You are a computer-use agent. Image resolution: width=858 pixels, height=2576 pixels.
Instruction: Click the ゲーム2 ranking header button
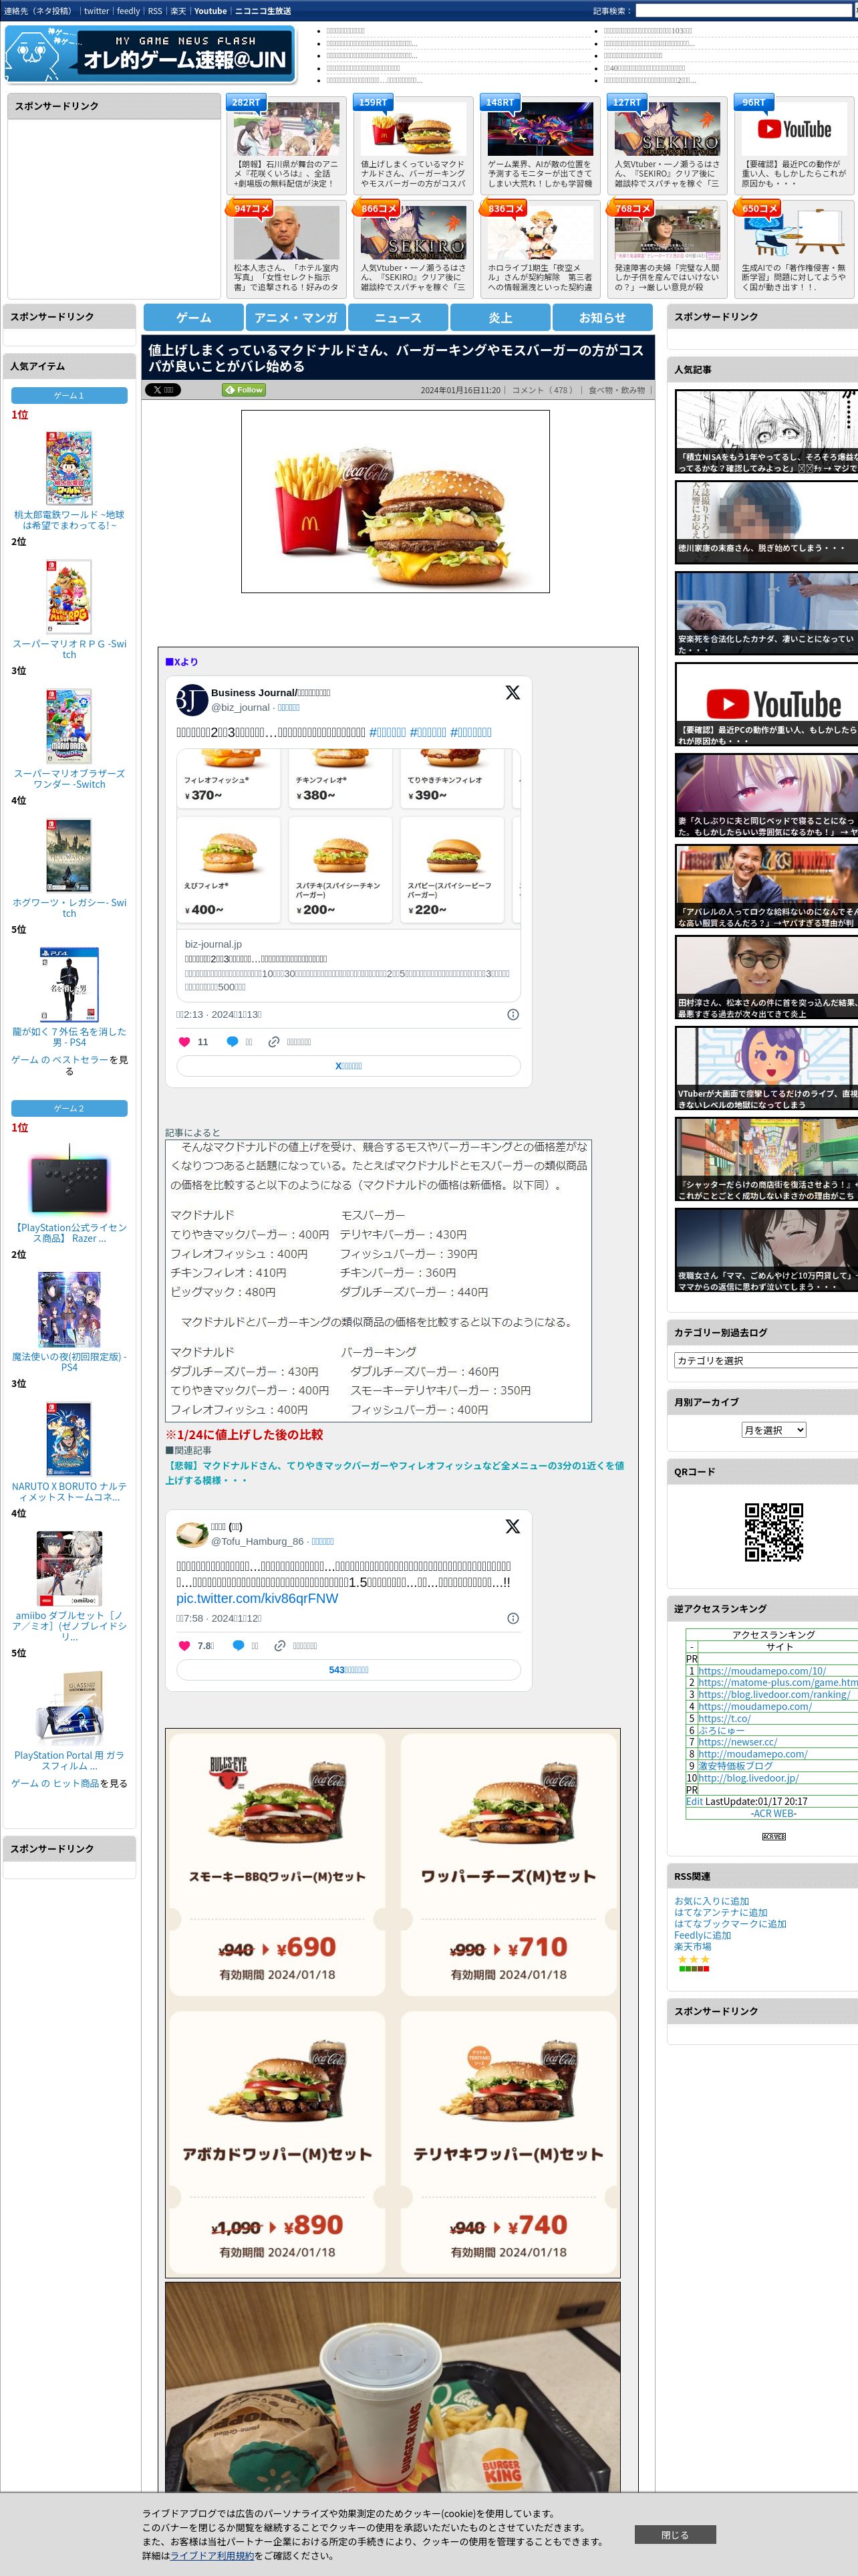[x=69, y=1108]
